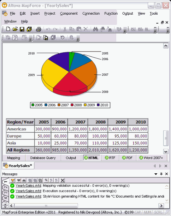
Task: Redo the last action
Action: click(55, 29)
